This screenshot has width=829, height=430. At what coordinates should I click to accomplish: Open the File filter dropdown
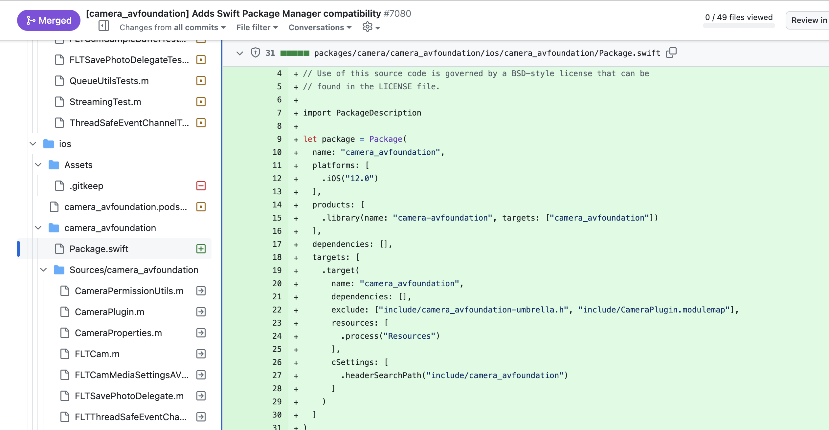pyautogui.click(x=257, y=28)
